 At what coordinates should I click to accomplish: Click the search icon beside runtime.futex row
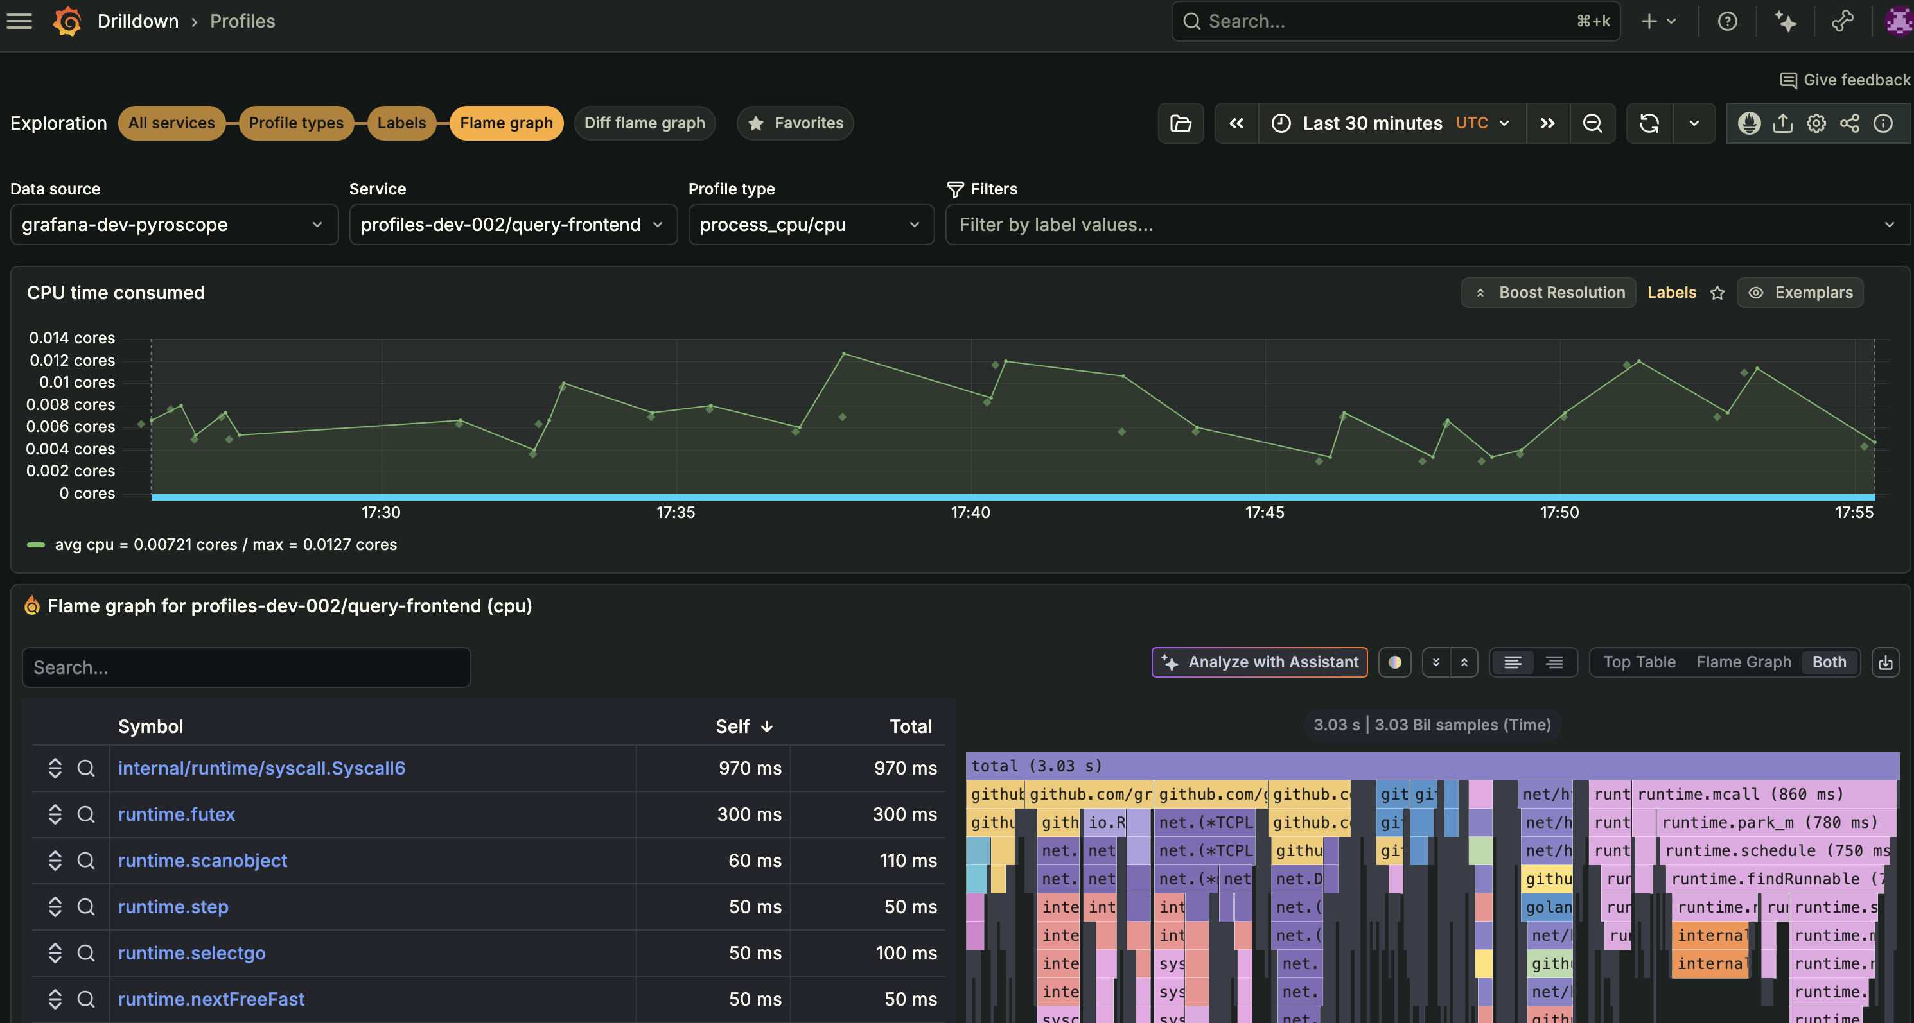[86, 814]
